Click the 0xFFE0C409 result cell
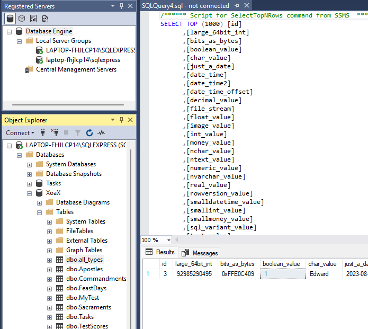The width and height of the screenshot is (368, 329). tap(239, 274)
